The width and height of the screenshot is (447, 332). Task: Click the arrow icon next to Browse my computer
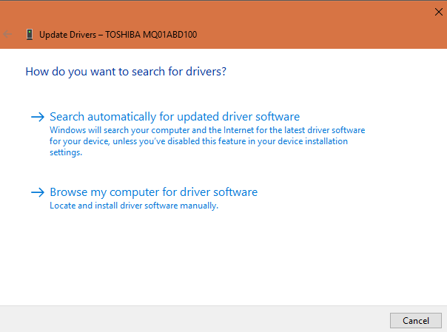(x=37, y=192)
